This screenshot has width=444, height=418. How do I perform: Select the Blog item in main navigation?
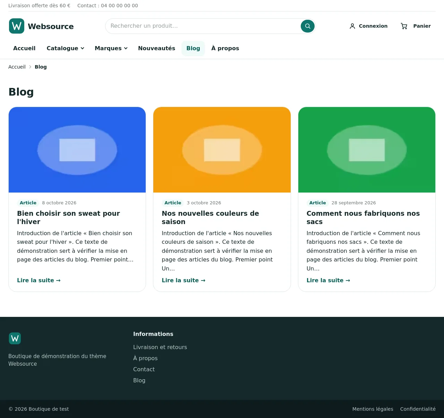(x=193, y=48)
